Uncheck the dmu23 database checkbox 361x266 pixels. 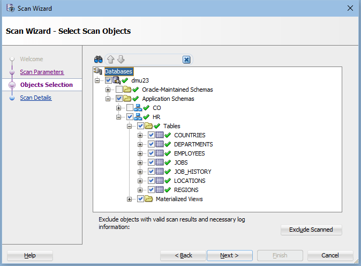tap(108, 80)
